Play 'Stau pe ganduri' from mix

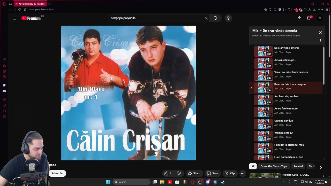[287, 124]
